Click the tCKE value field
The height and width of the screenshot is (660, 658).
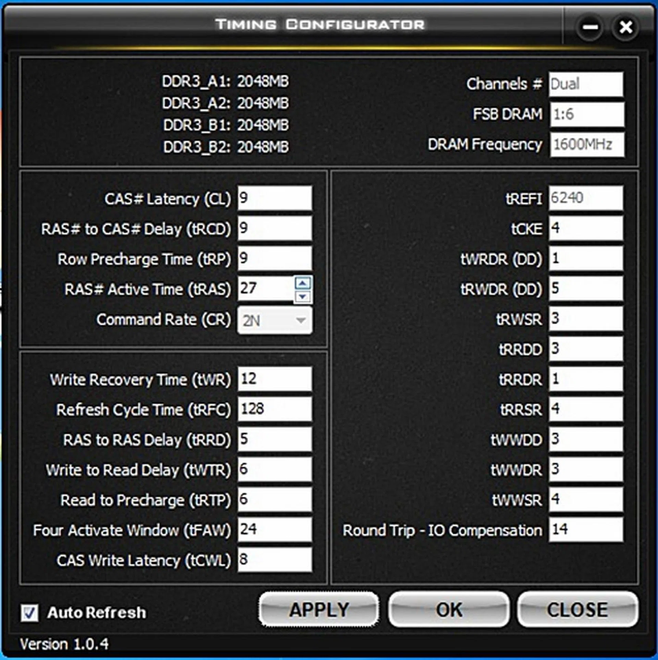click(586, 228)
